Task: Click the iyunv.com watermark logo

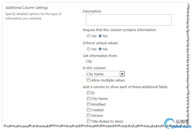Action: click(x=178, y=123)
